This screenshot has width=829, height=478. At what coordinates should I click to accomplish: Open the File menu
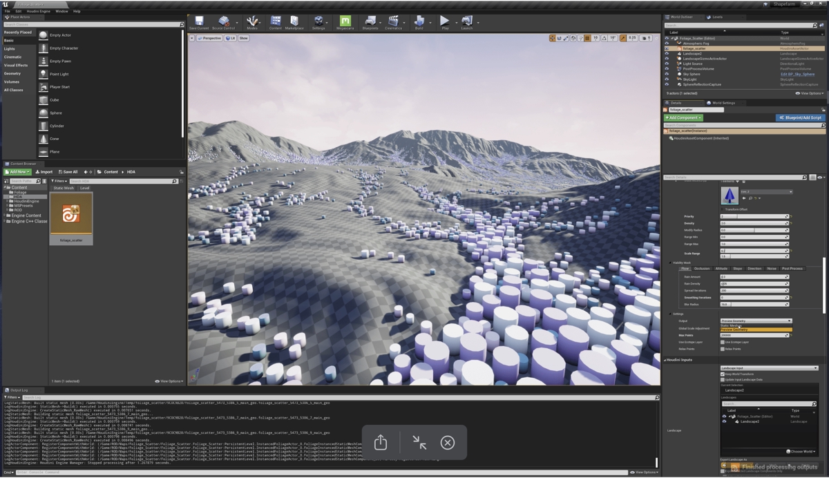coord(8,11)
